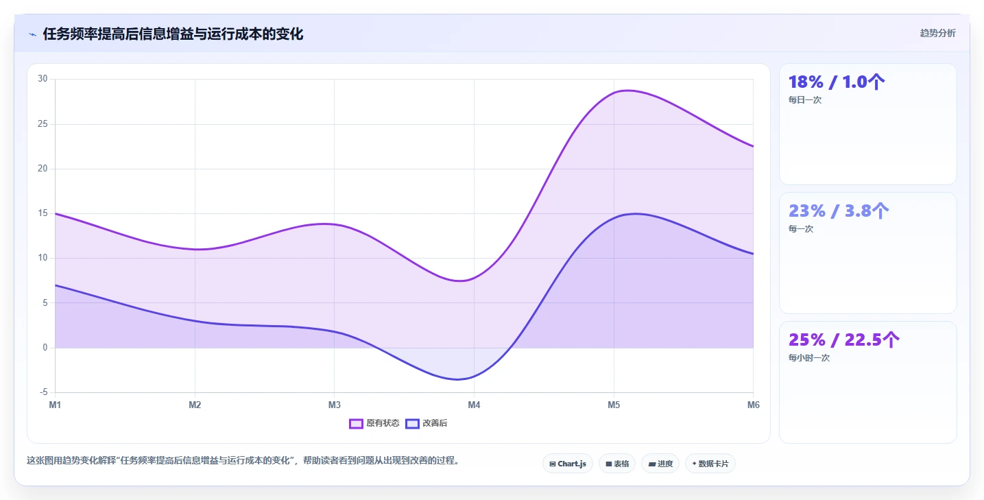Select the 表格 chip

coord(617,464)
